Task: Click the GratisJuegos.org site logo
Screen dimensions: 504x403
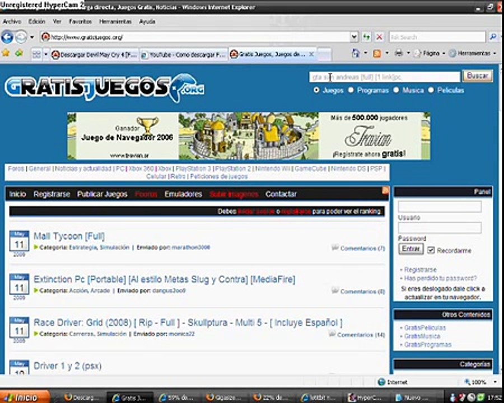Action: tap(105, 87)
